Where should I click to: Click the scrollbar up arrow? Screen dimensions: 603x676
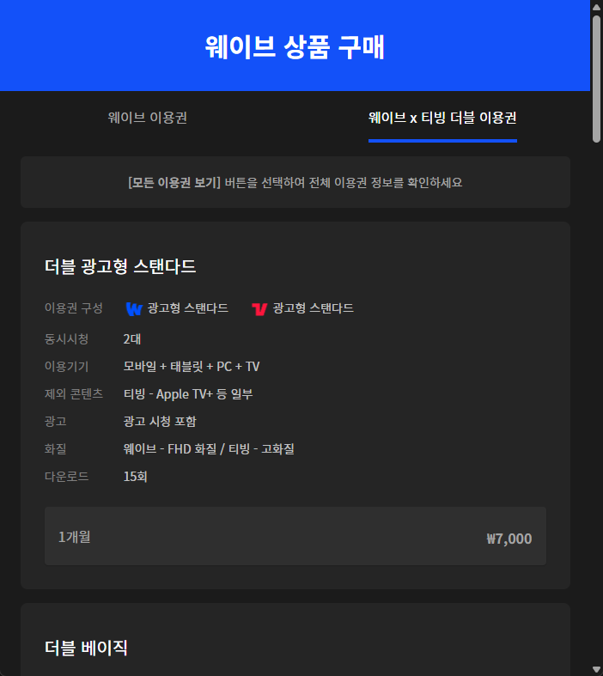pyautogui.click(x=596, y=7)
